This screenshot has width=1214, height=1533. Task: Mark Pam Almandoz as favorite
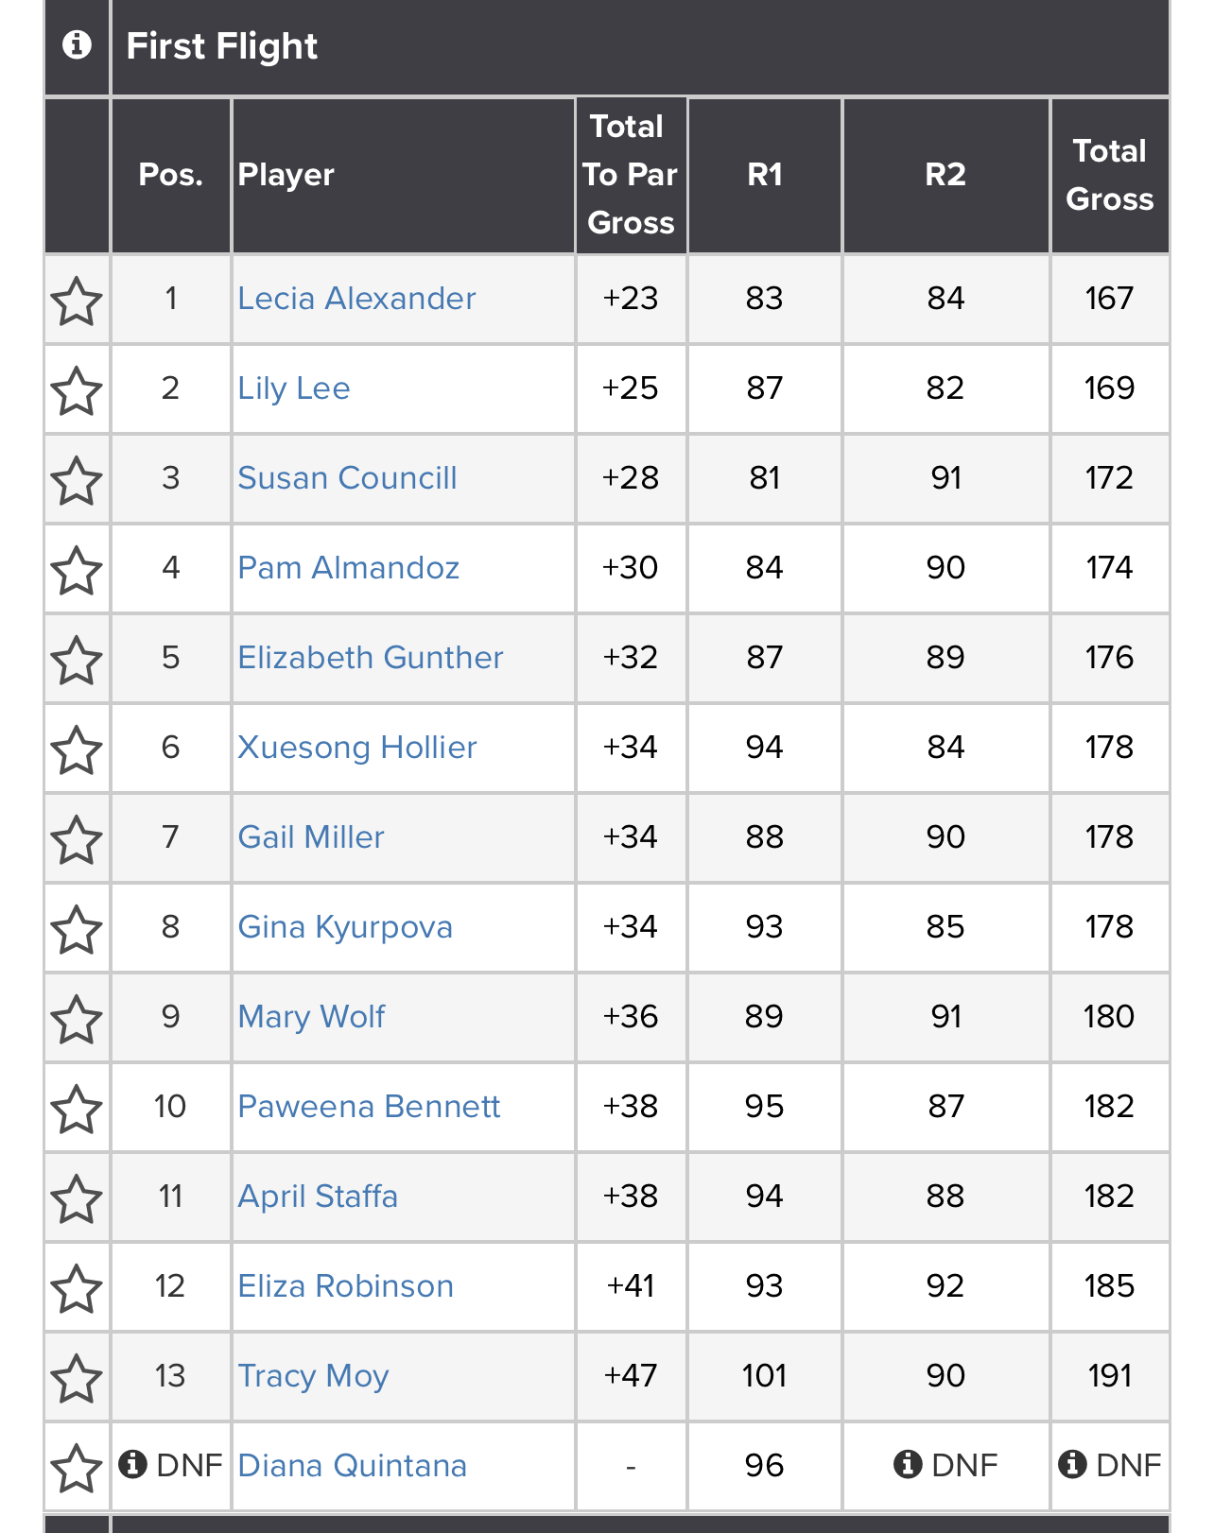[77, 571]
